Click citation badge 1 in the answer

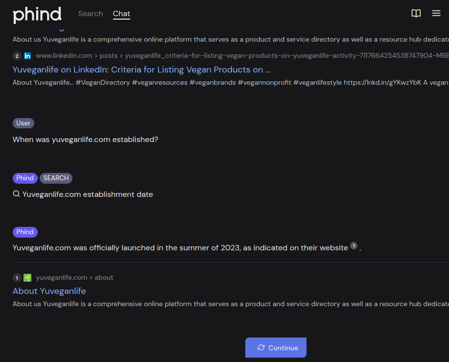pos(354,246)
